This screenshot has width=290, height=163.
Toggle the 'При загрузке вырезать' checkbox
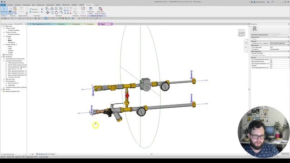click(271, 63)
